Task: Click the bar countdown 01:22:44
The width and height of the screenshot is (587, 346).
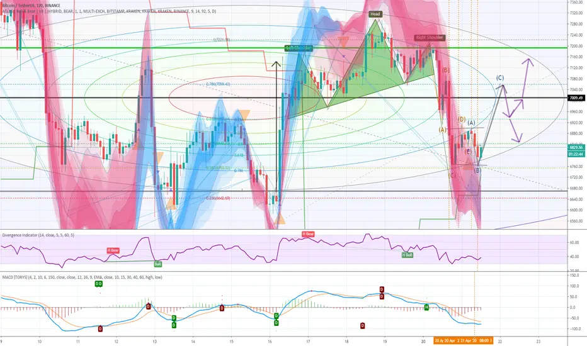Action: [576, 154]
